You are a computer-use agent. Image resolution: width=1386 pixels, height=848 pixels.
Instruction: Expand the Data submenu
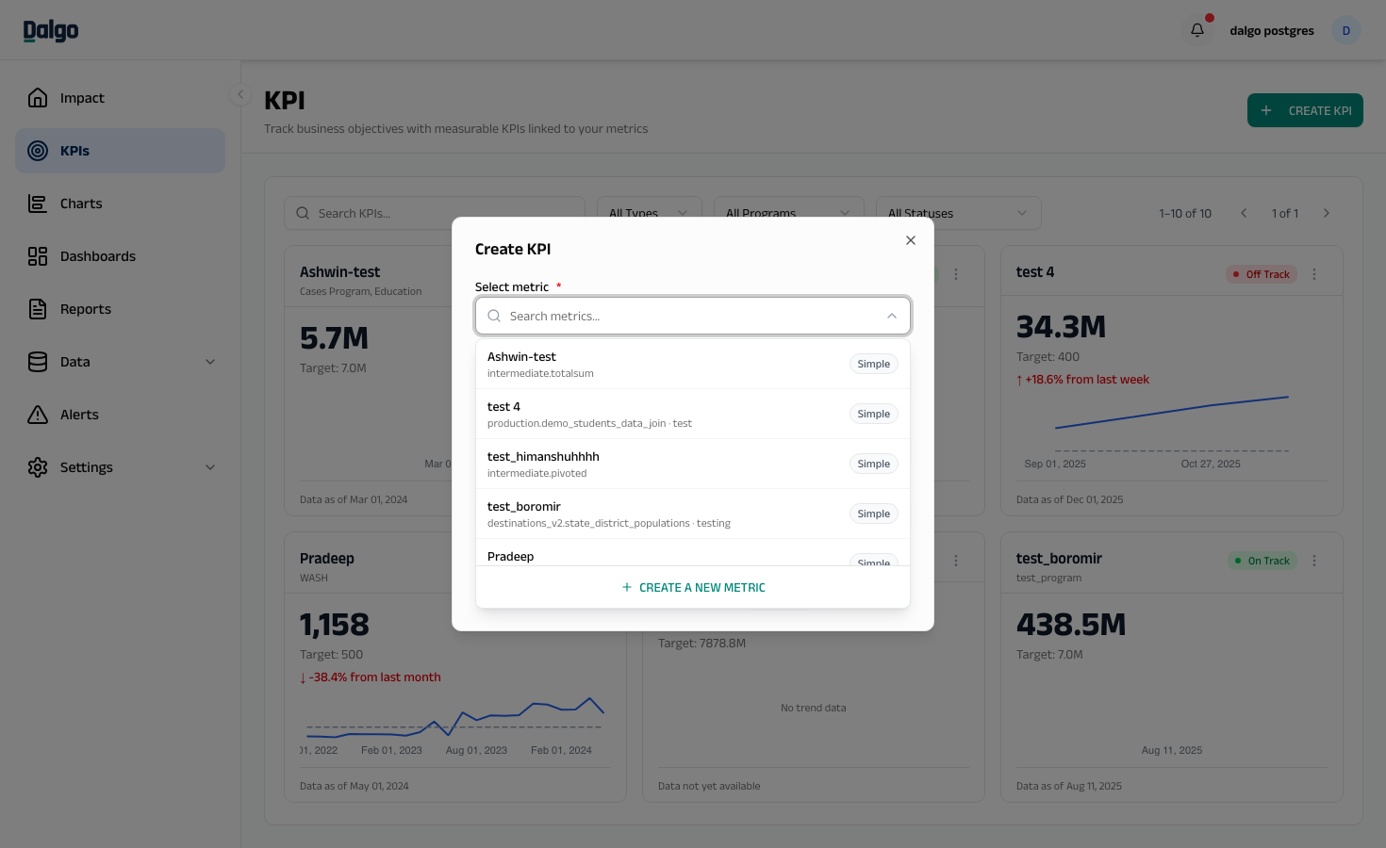coord(210,362)
